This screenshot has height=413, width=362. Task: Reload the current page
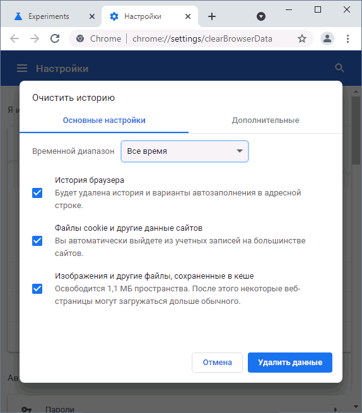pos(55,38)
